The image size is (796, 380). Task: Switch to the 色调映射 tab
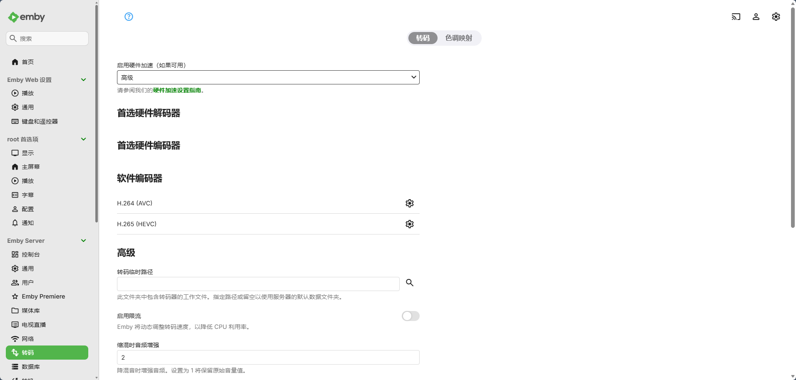click(x=458, y=38)
